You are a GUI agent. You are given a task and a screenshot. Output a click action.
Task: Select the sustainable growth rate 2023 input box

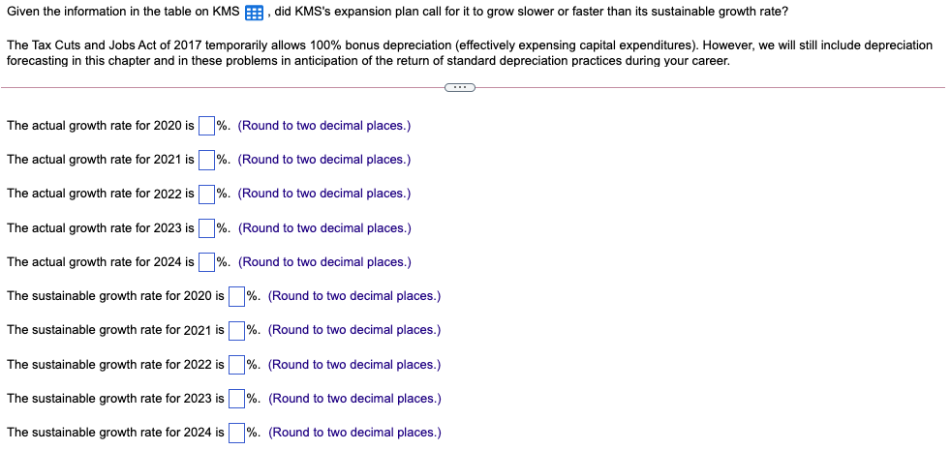click(236, 399)
